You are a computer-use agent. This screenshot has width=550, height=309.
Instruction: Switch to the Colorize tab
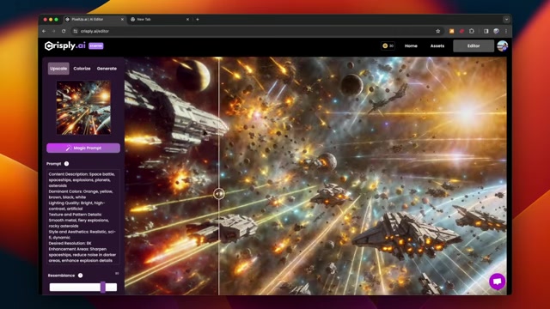(82, 69)
